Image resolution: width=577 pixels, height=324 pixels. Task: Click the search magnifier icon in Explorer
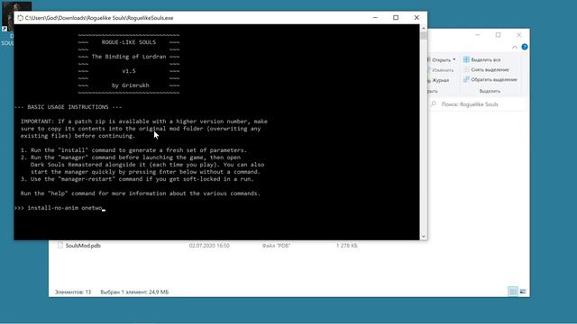434,104
